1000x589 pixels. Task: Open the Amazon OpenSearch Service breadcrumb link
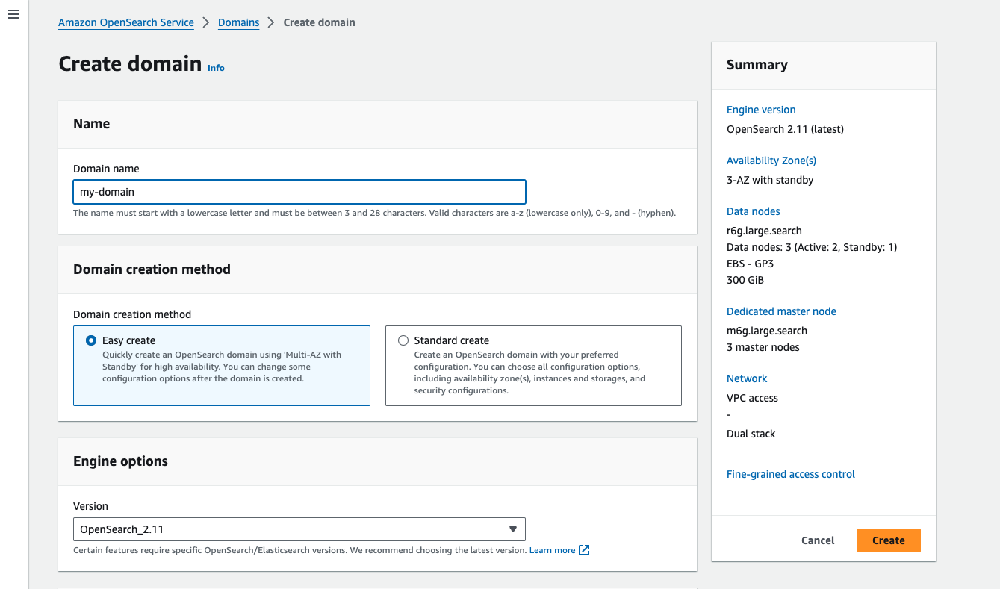[125, 22]
